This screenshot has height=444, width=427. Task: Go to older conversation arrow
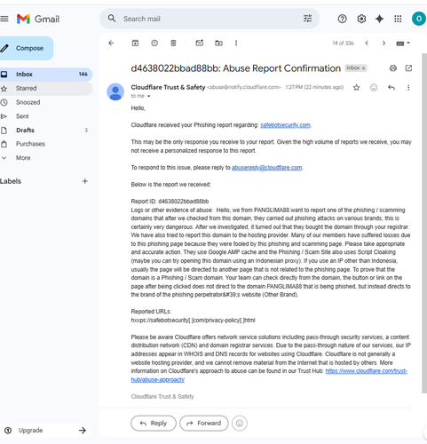384,44
